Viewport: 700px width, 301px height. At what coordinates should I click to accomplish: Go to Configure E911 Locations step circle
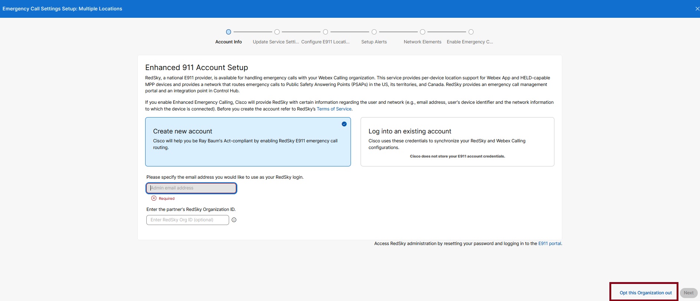[x=325, y=32]
